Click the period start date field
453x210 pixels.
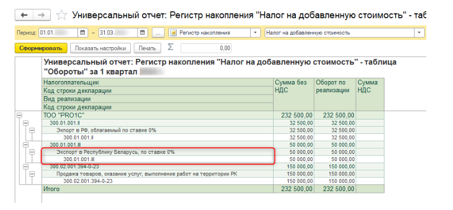tap(59, 33)
